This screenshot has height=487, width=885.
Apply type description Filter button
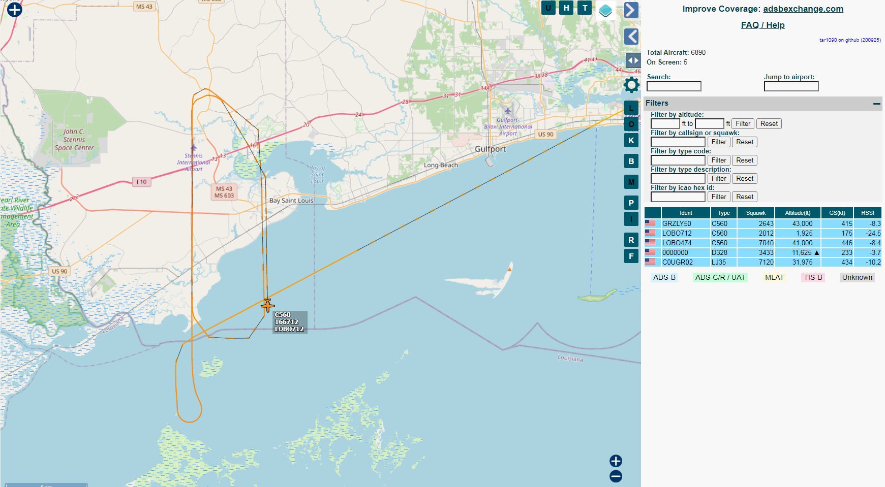pos(719,178)
